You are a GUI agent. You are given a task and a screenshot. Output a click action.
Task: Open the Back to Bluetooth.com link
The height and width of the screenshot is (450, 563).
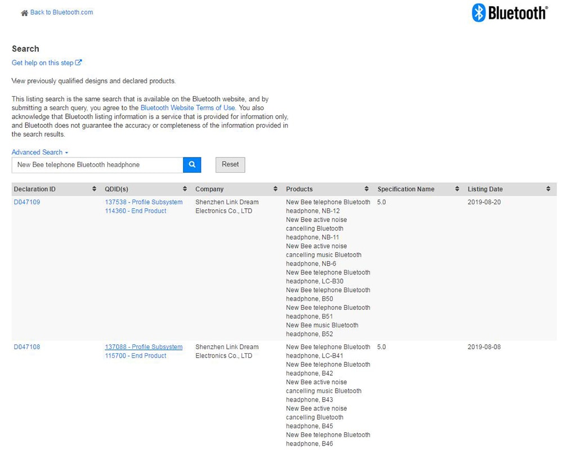(61, 12)
